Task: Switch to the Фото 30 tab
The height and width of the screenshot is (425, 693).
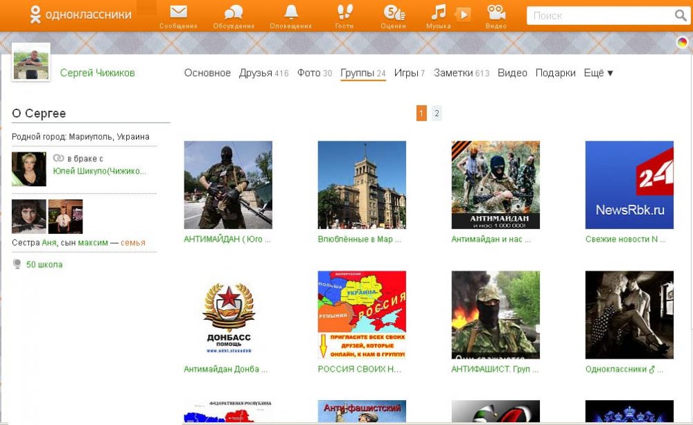Action: click(314, 73)
